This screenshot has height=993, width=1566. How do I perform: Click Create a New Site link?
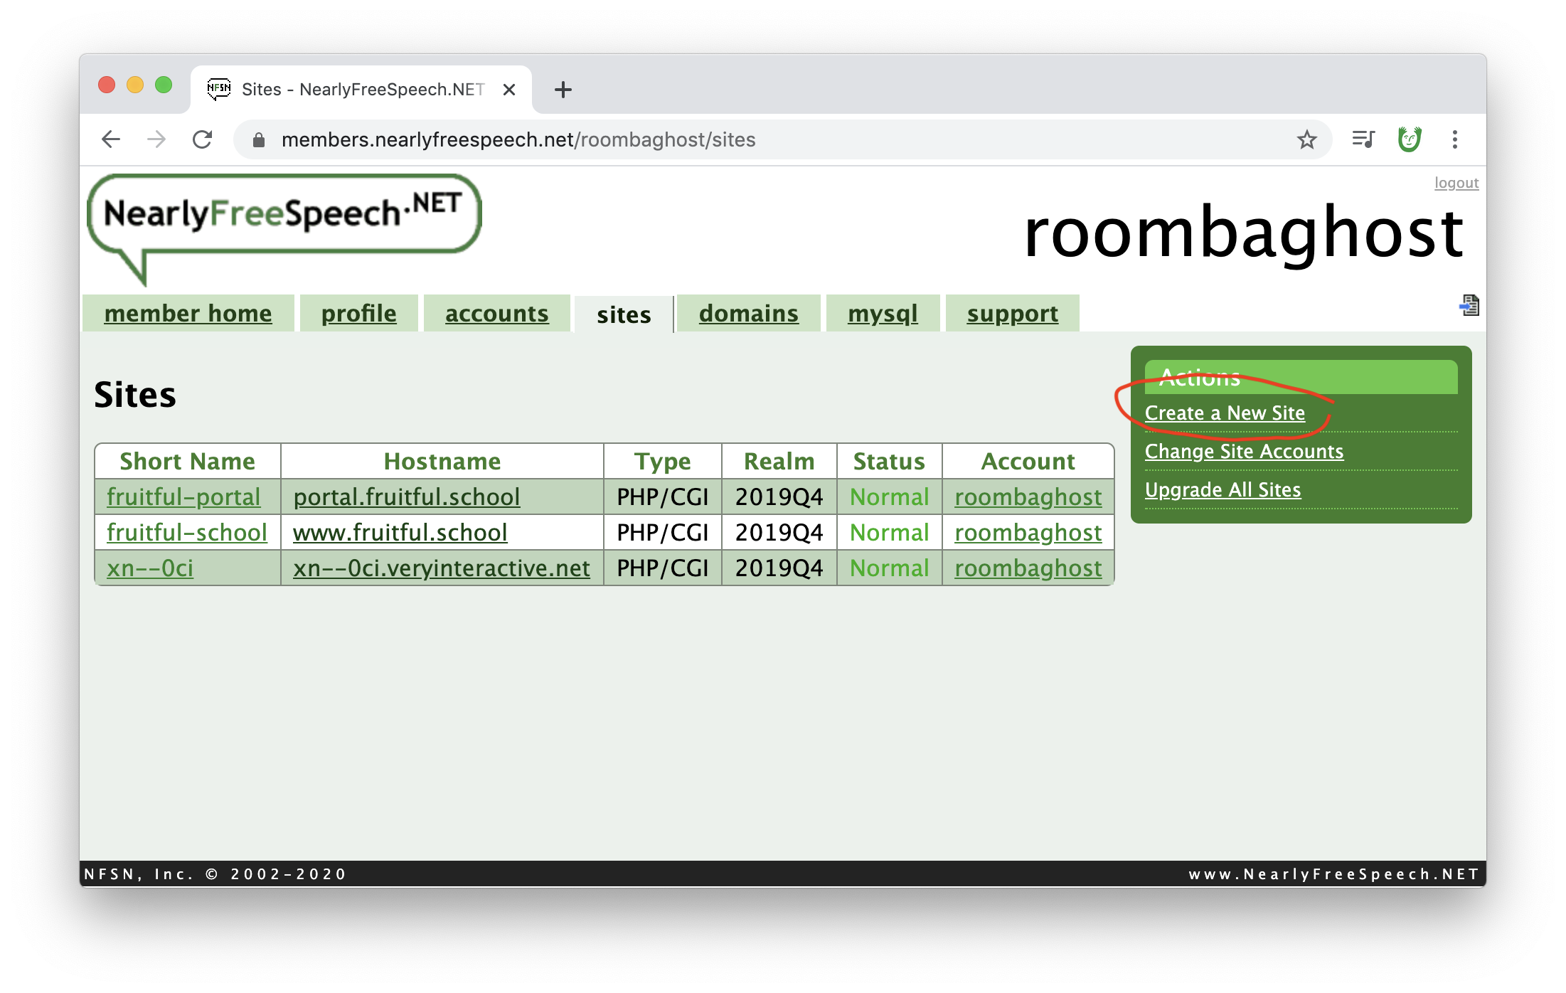(1225, 413)
